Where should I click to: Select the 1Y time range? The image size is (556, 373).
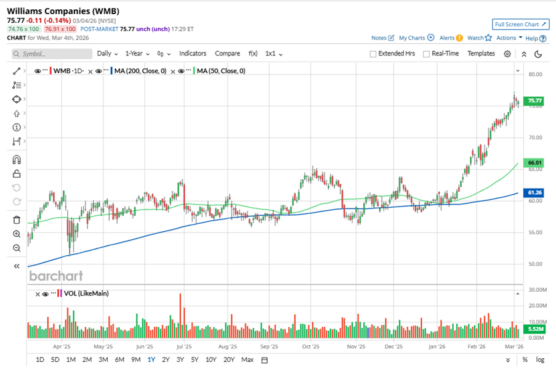tap(151, 360)
